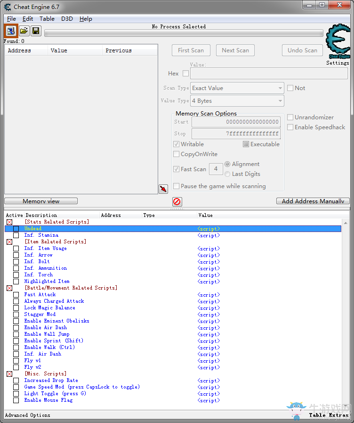The height and width of the screenshot is (423, 354).
Task: Click the scan Value input field
Action: pyautogui.click(x=269, y=74)
